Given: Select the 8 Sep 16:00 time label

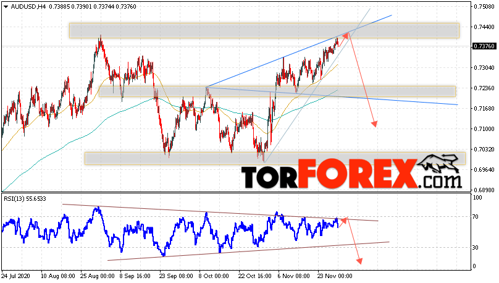Looking at the screenshot, I should 135,276.
